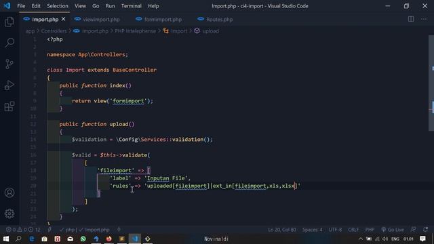Viewport: 434px width, 244px height.
Task: Open the Source Control view
Action: pos(9,64)
